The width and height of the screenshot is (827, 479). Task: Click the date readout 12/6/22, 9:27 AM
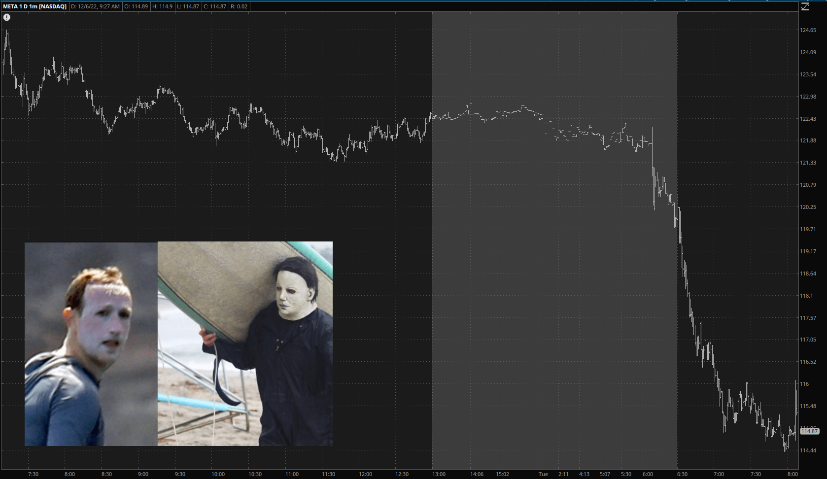tap(95, 6)
